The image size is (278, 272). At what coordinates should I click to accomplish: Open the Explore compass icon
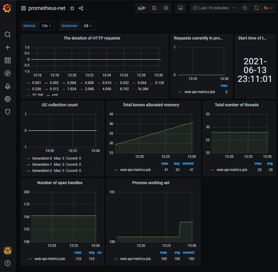[x=7, y=73]
